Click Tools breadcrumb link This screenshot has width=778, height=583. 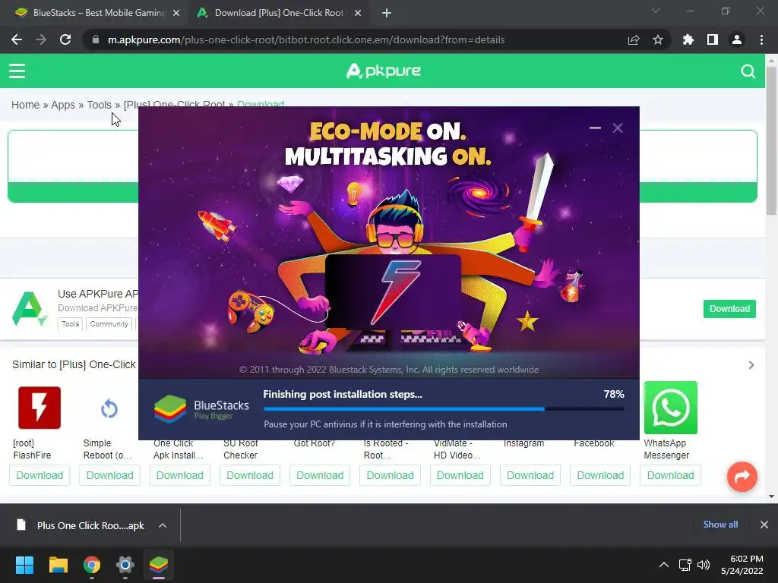pos(100,105)
